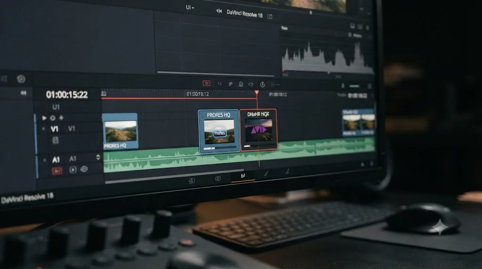
Task: Switch to the page tab right of the active tab
Action: [266, 174]
